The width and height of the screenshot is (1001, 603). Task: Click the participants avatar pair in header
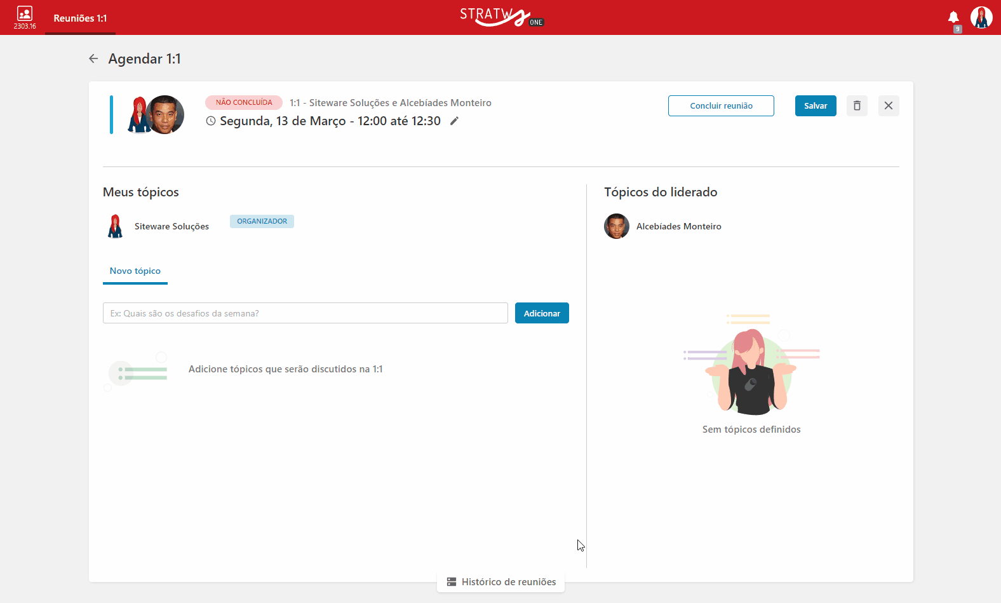click(x=156, y=115)
